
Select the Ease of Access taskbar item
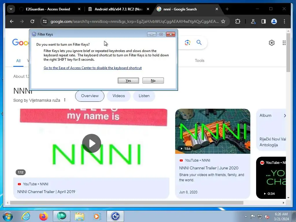point(115,216)
